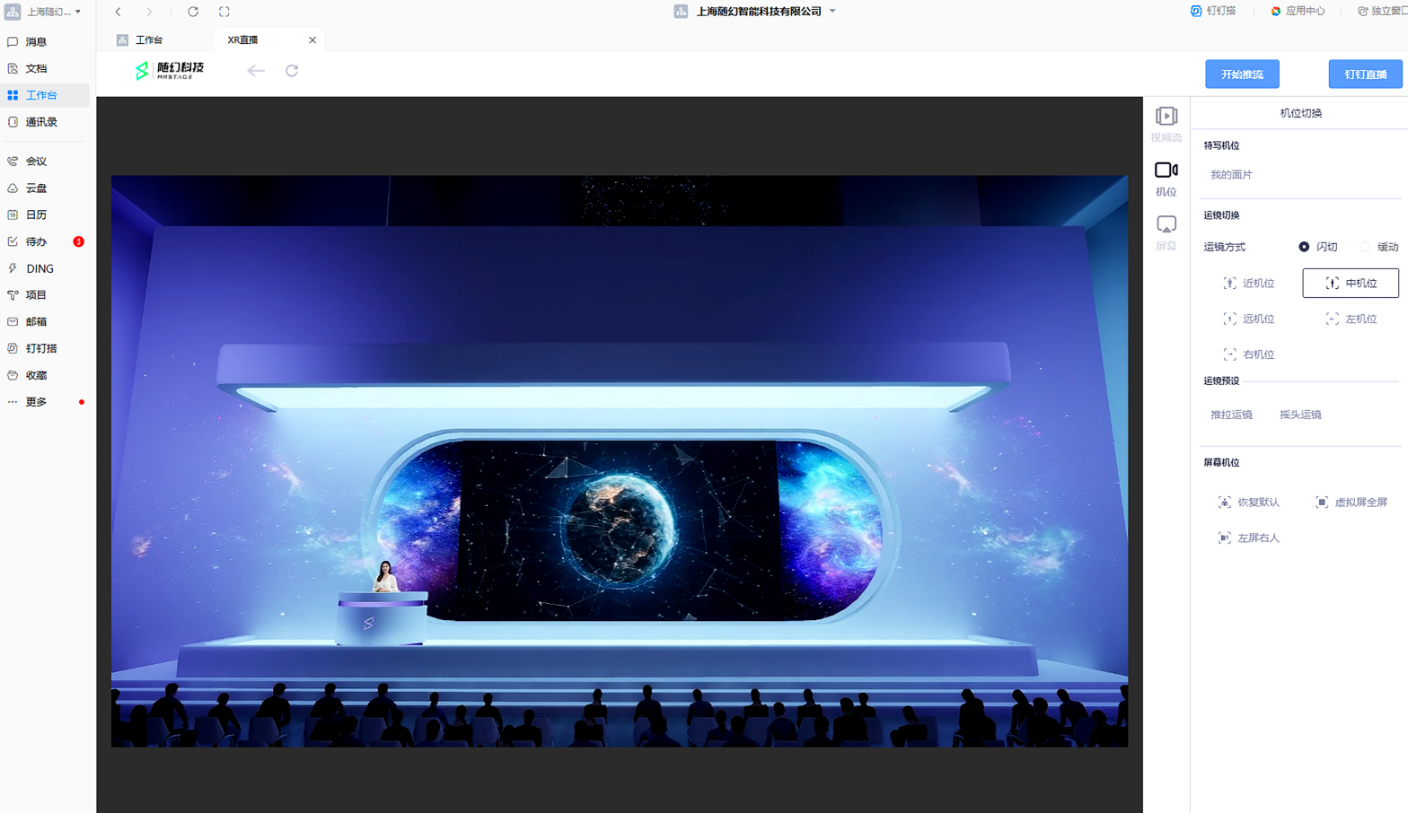
Task: Select the 推拉运镜 camera preset
Action: pyautogui.click(x=1231, y=415)
